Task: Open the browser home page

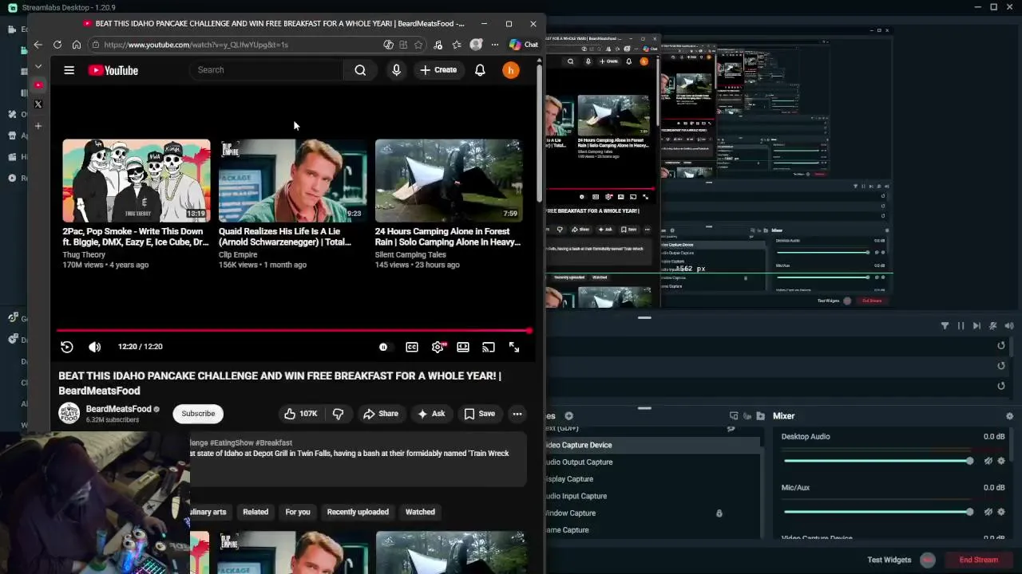Action: click(77, 45)
